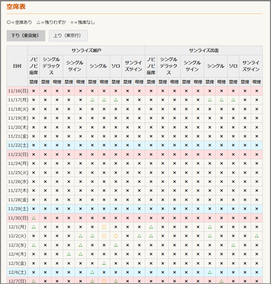Choose △ for 12/1 Sunrise Izumo ノビノビ座席
Screen dimensions: 271x284
coord(151,227)
